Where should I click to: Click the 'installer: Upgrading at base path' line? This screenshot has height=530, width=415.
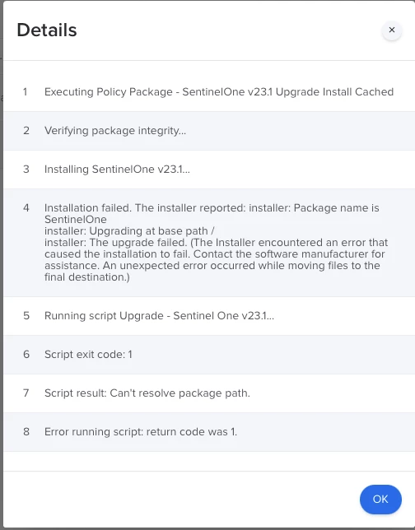129,231
